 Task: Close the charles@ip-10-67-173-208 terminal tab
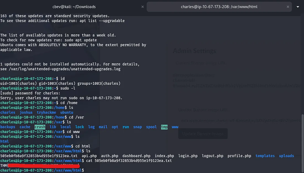(289, 7)
